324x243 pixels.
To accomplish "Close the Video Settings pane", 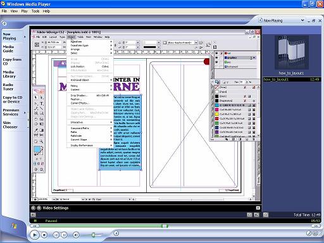I will [258, 208].
